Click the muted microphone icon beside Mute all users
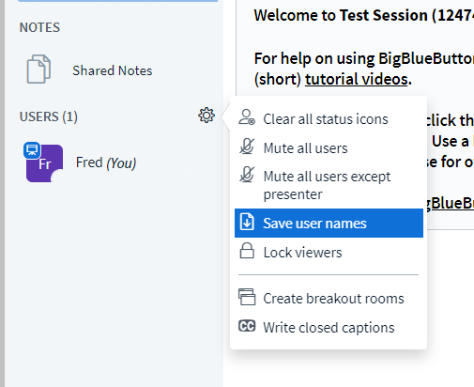Screen dimensions: 474x387 (247, 147)
